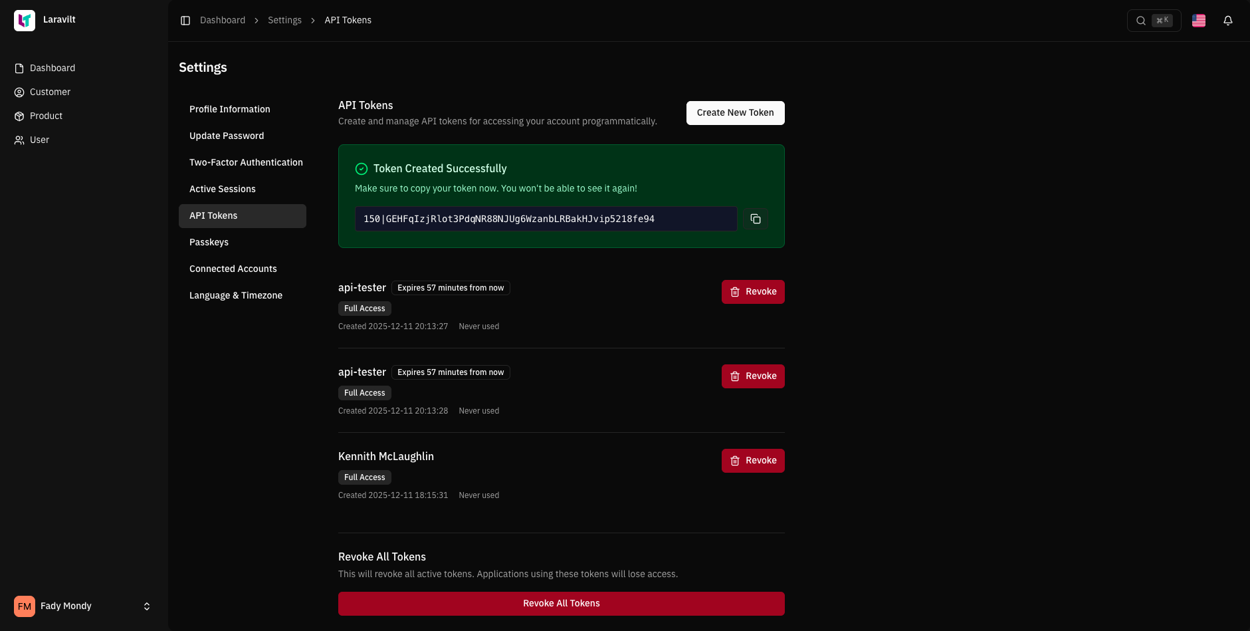Switch to the Passkeys settings tab
The width and height of the screenshot is (1250, 631).
[x=209, y=242]
